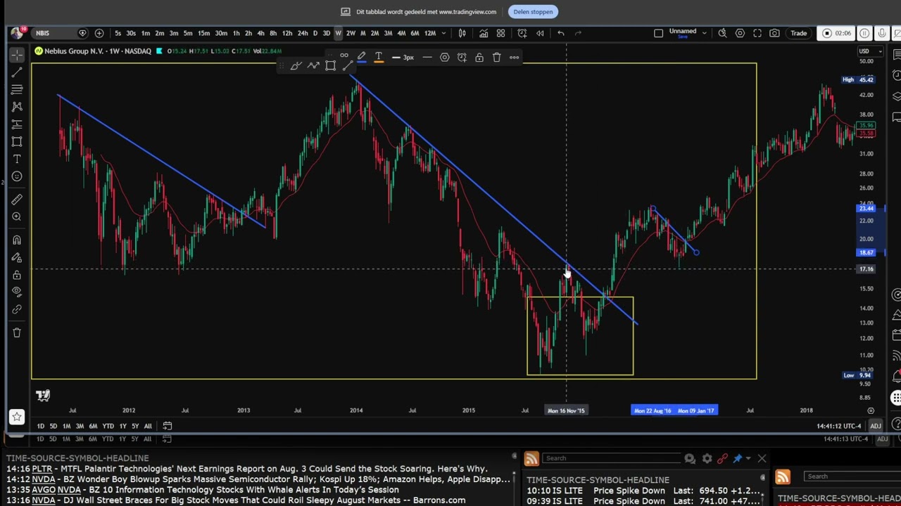Open the USD currency dropdown

click(871, 51)
